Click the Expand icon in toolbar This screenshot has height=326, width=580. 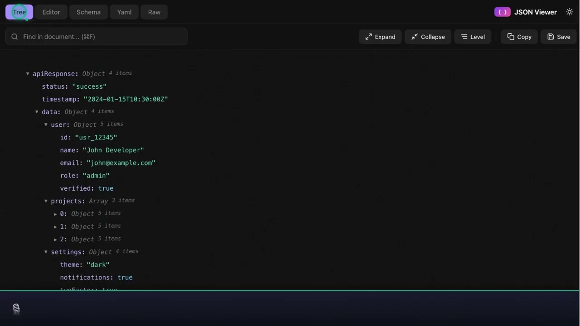[x=369, y=37]
